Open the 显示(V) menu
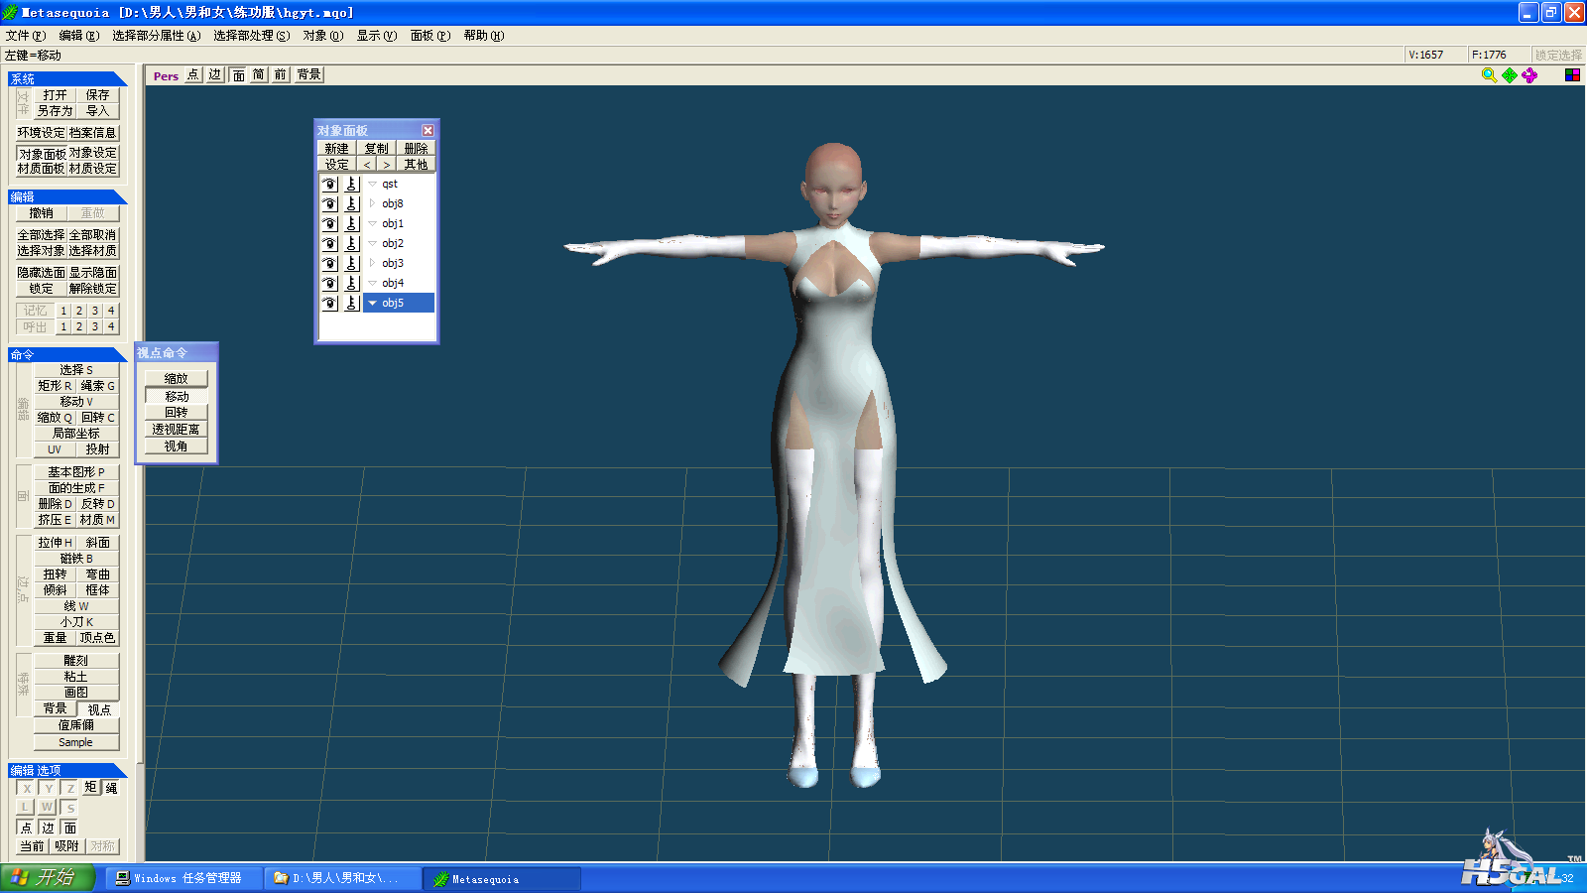1587x893 pixels. pos(376,36)
